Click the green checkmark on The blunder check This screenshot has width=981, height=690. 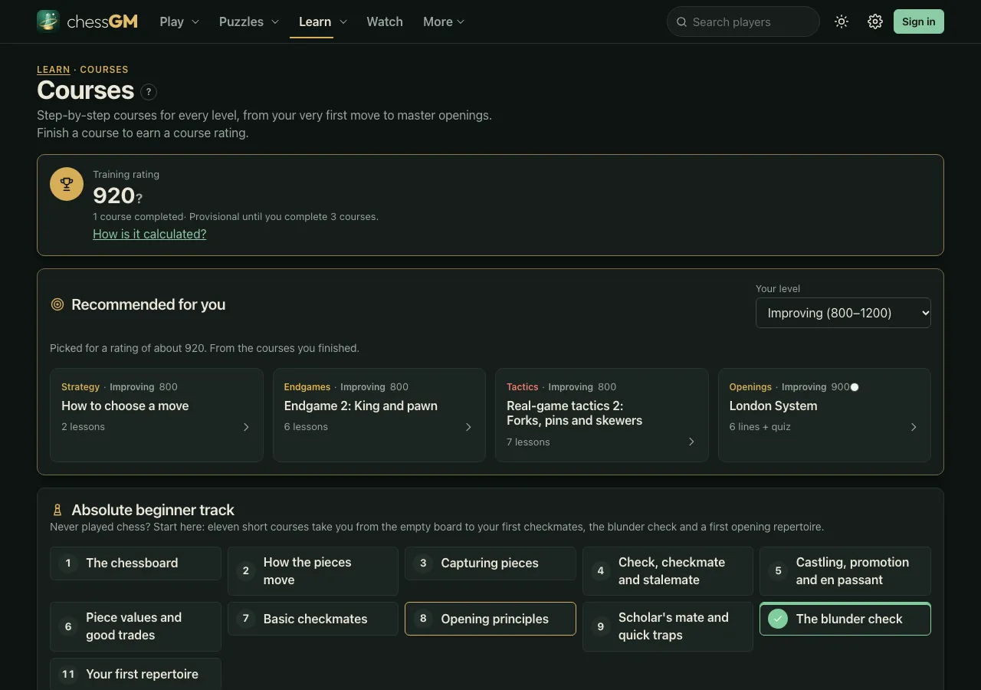click(778, 619)
